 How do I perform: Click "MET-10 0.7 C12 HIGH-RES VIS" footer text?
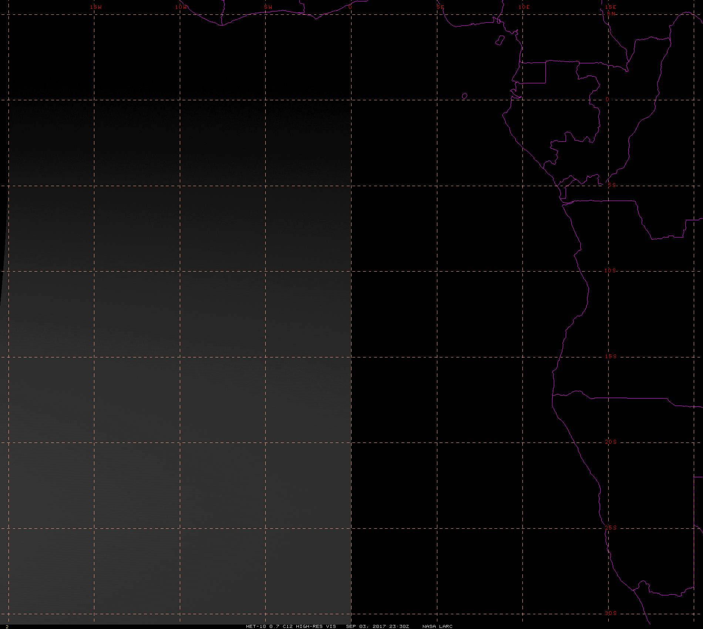[x=291, y=626]
